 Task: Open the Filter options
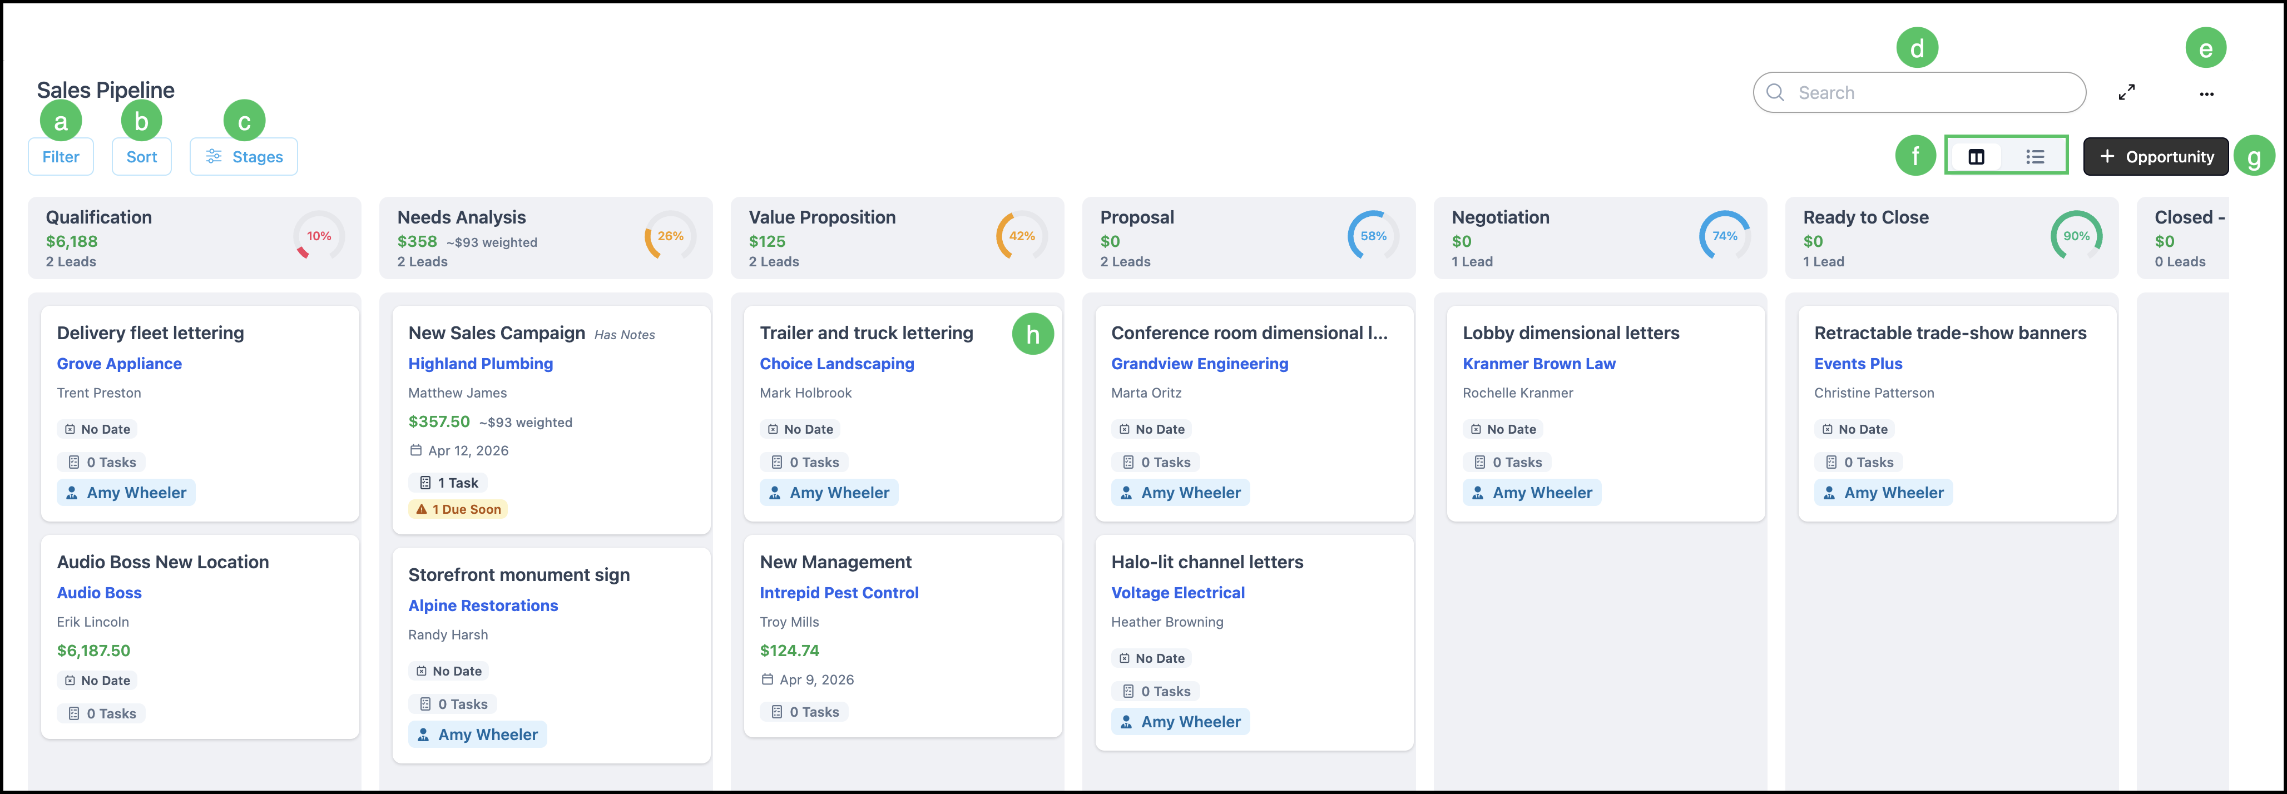coord(61,157)
